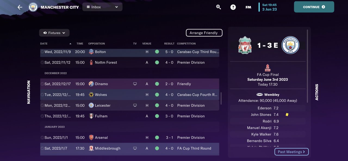Image resolution: width=348 pixels, height=161 pixels.
Task: Open the help question mark icon
Action: tap(233, 7)
